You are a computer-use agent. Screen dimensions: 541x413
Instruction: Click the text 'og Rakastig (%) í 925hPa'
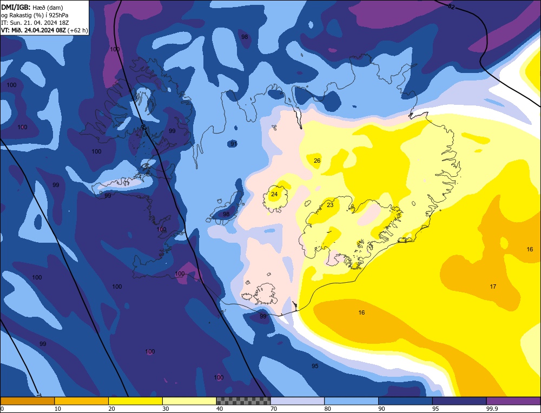tap(35, 15)
